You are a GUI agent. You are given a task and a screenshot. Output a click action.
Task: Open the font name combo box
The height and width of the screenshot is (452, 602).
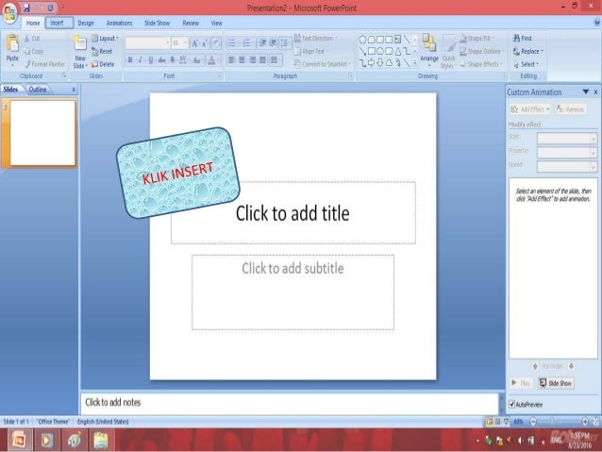pyautogui.click(x=147, y=43)
